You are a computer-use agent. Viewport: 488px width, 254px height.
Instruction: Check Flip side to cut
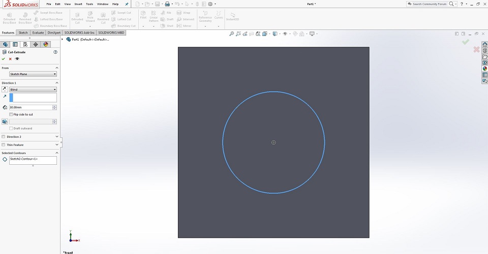click(11, 114)
